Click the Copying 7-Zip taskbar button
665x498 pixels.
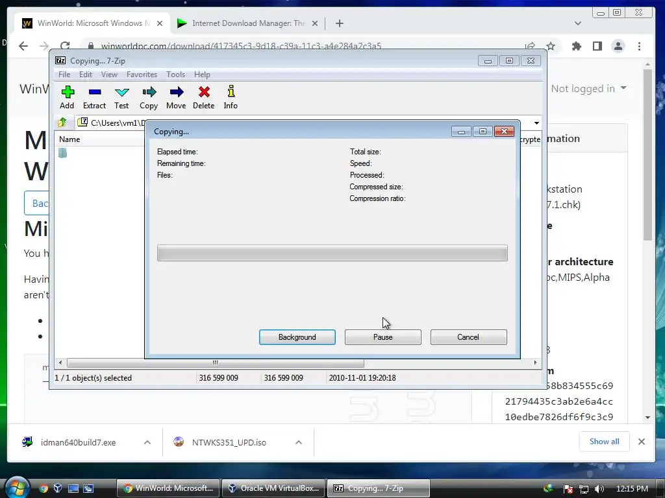click(x=379, y=488)
